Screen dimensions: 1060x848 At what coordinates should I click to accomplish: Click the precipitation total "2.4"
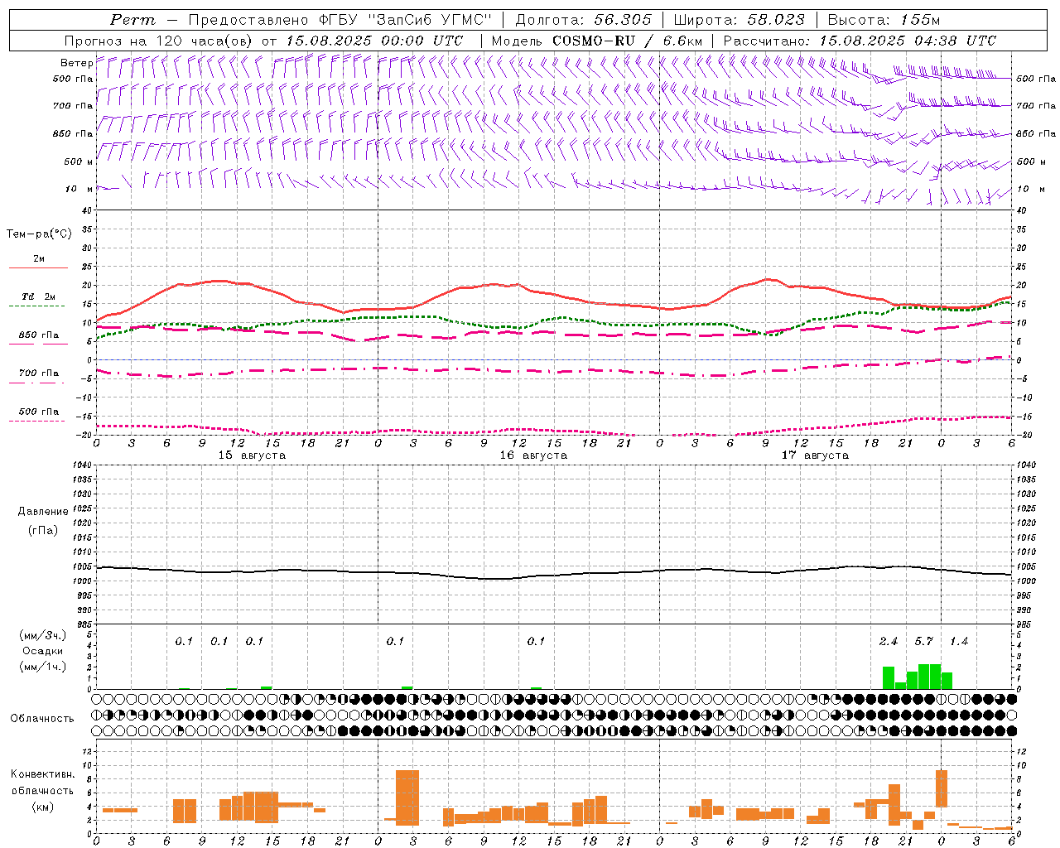888,642
